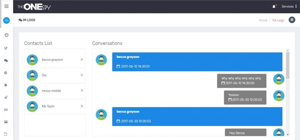Open the settings gear beside the breadcrumb
The height and width of the screenshot is (140, 300).
click(292, 20)
